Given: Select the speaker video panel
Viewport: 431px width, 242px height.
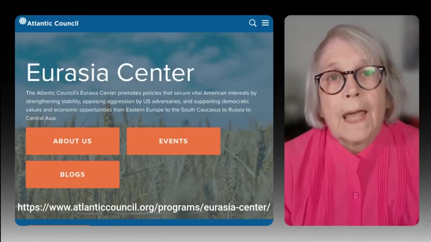Looking at the screenshot, I should (352, 120).
